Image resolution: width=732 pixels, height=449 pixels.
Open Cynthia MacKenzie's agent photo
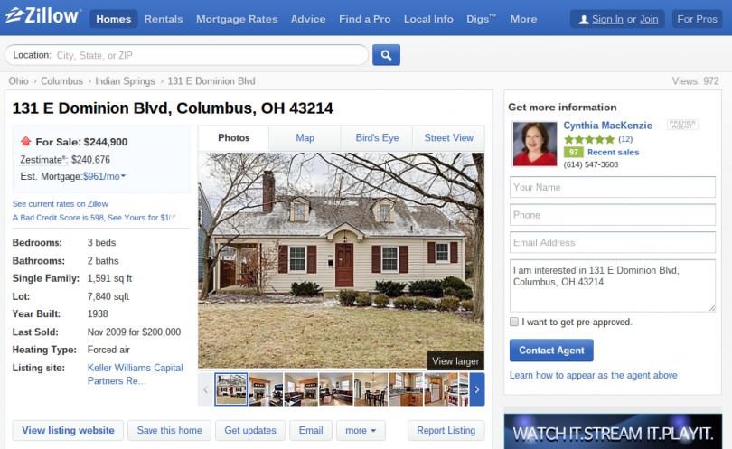[535, 144]
